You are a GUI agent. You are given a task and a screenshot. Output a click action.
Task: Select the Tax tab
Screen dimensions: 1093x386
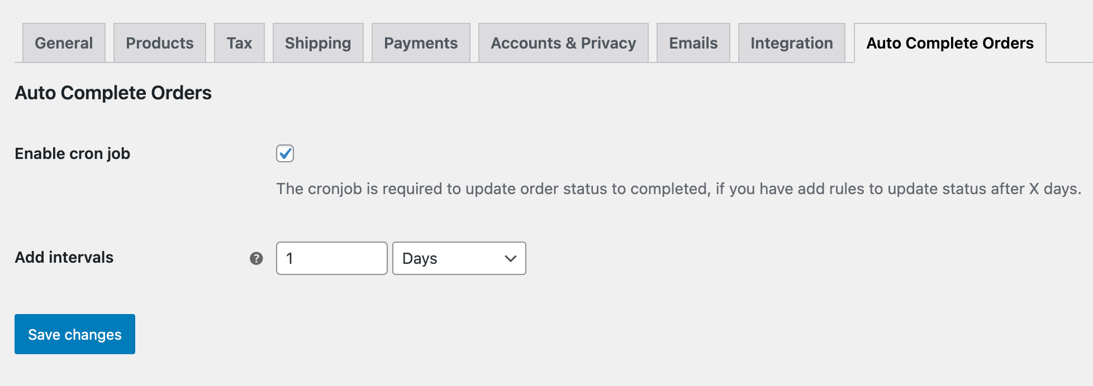(x=239, y=42)
